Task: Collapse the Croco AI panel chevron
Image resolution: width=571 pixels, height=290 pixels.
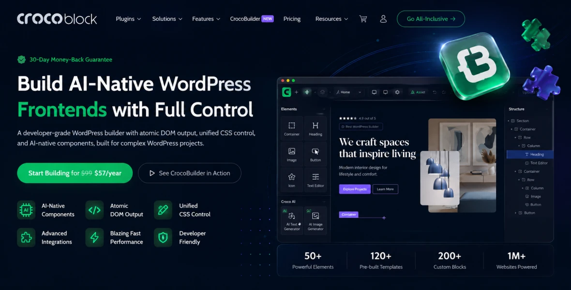Action: point(324,202)
